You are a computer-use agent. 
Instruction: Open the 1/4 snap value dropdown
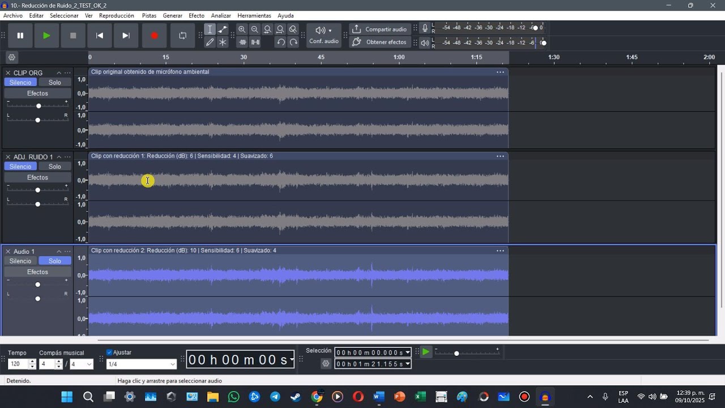coord(142,364)
